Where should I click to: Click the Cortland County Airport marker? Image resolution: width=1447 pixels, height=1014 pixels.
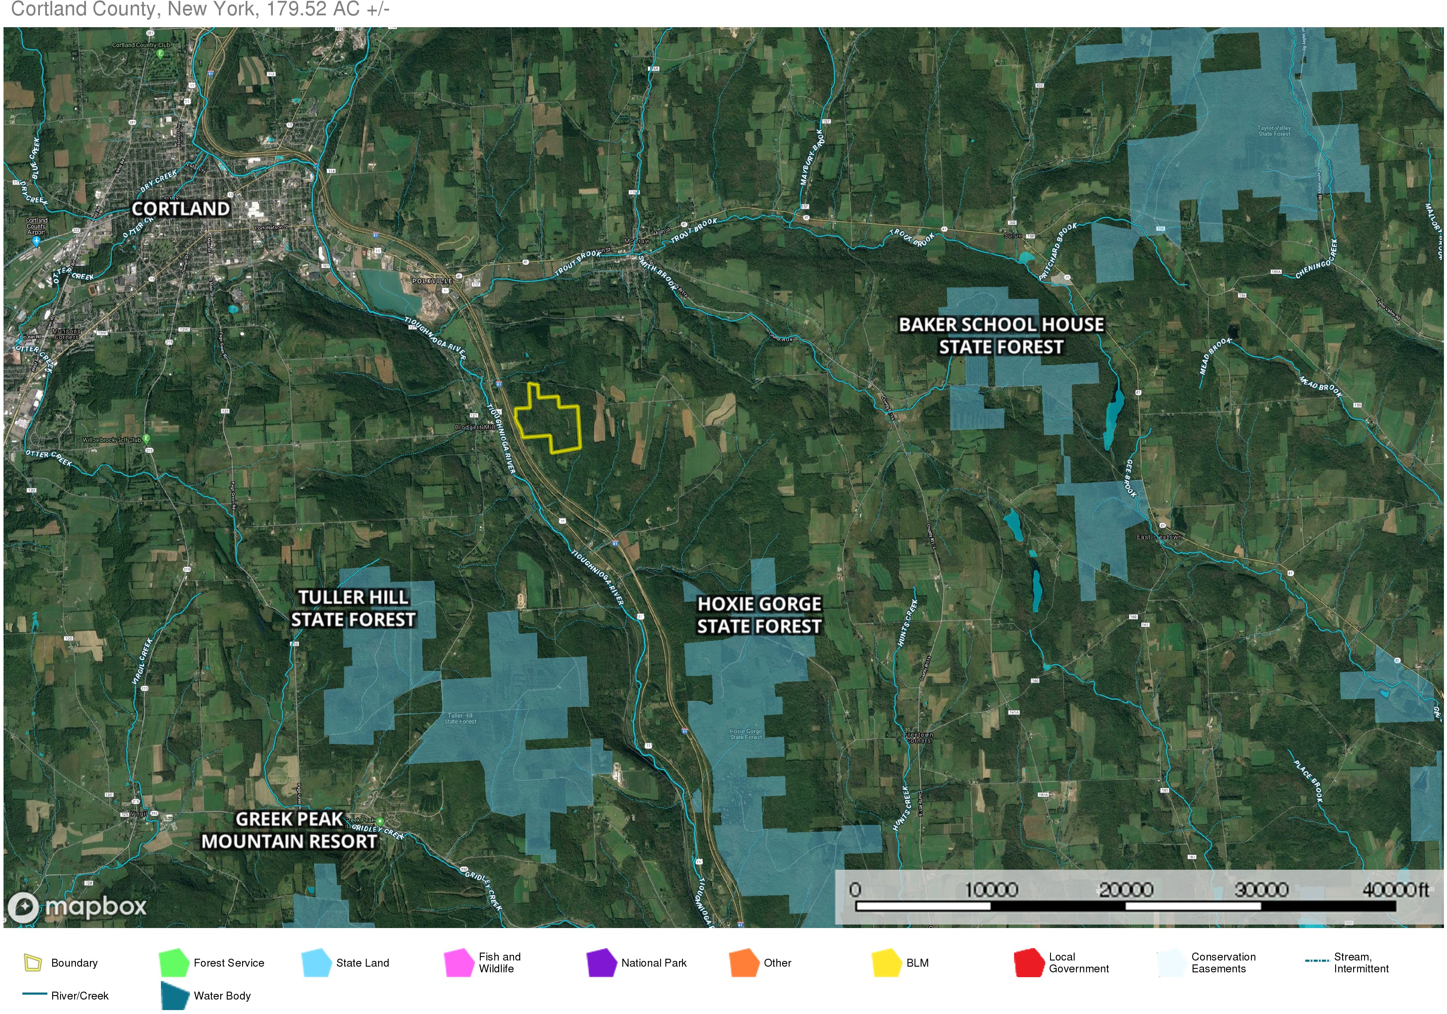coord(36,241)
